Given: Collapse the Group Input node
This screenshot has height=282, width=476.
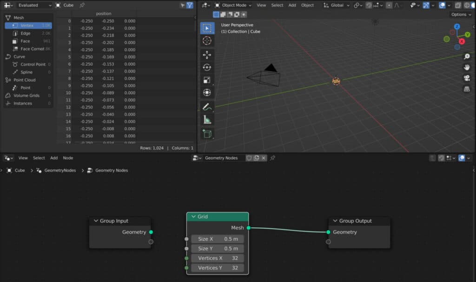Looking at the screenshot, I should 96,221.
